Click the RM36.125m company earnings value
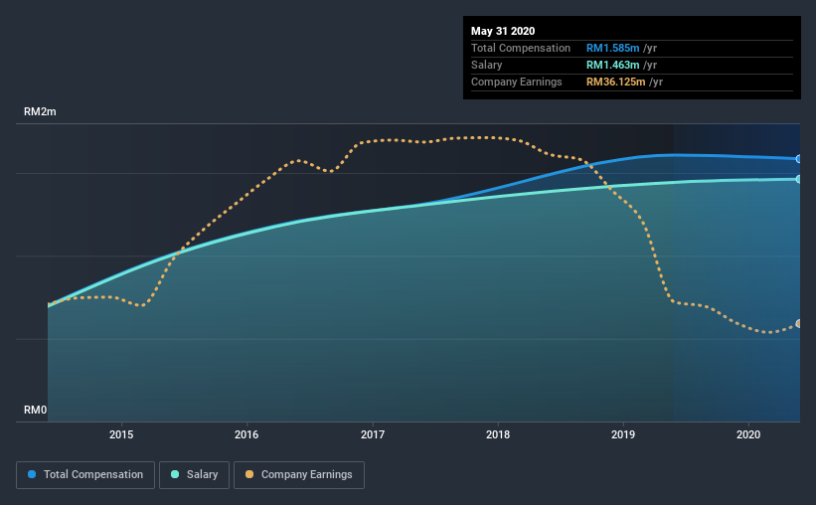This screenshot has width=816, height=505. pyautogui.click(x=615, y=82)
